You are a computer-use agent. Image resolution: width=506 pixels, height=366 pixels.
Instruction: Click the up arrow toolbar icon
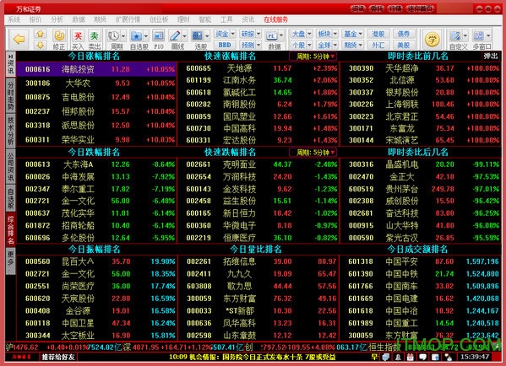(x=41, y=34)
